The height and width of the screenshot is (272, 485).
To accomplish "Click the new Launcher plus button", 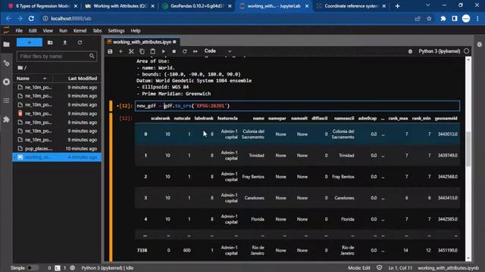I will coord(30,42).
